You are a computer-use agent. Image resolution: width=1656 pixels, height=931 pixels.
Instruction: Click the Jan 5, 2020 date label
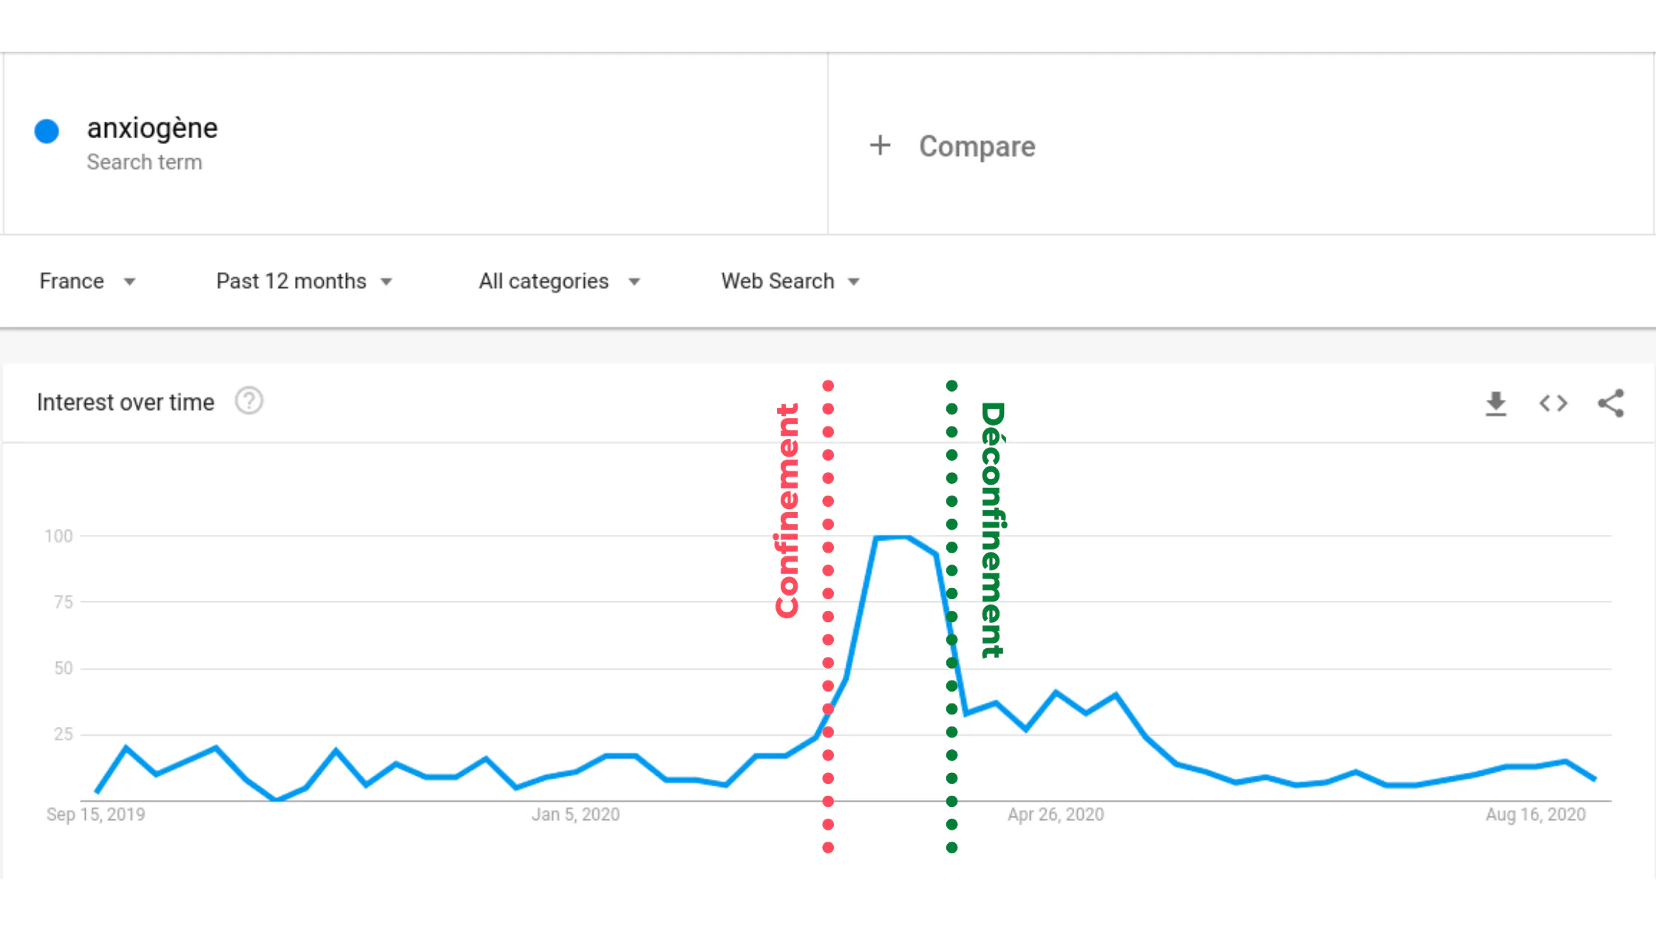coord(576,814)
